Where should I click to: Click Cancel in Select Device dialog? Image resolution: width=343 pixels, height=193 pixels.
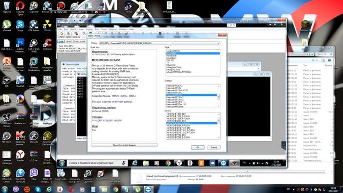[x=214, y=147]
